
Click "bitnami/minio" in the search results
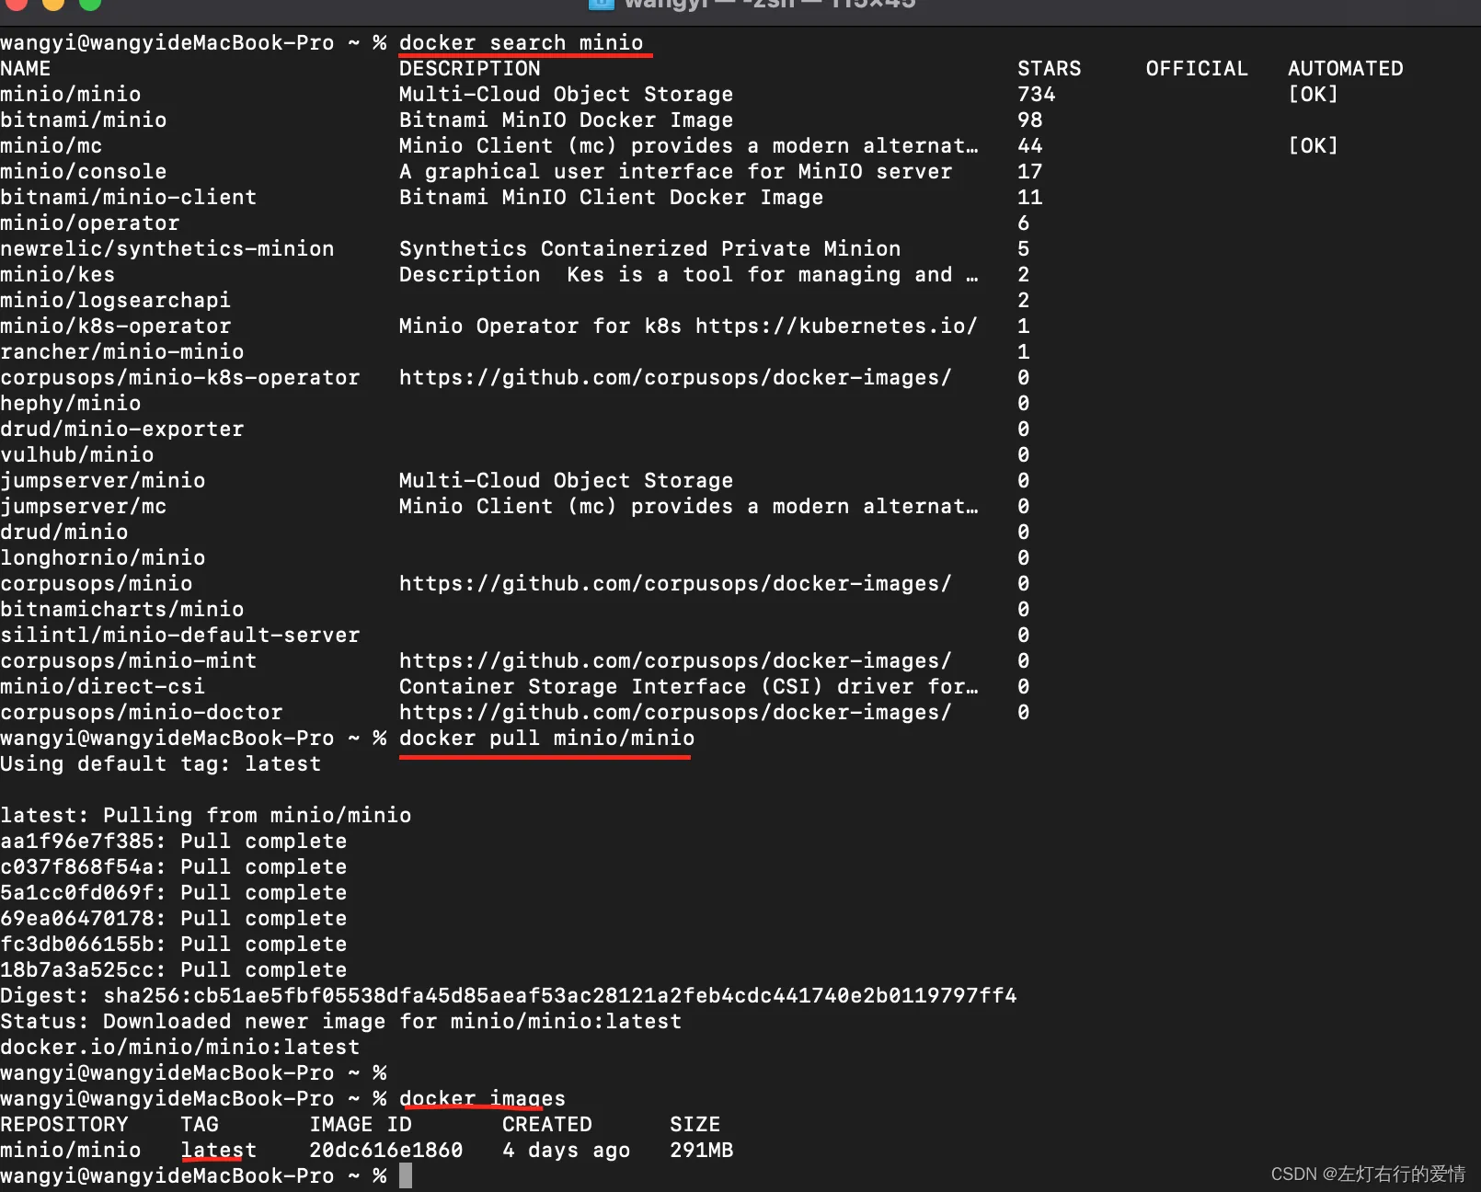84,120
